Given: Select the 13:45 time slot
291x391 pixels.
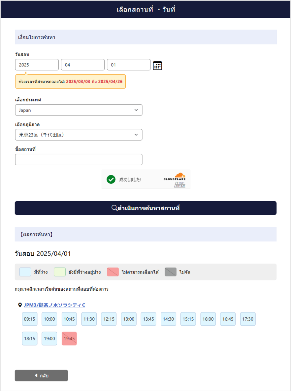Looking at the screenshot, I should click(148, 319).
